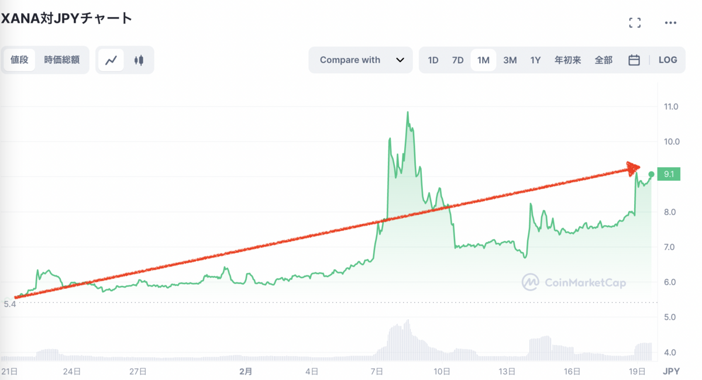Click the 4.0 axis label
702x380 pixels.
(x=670, y=353)
